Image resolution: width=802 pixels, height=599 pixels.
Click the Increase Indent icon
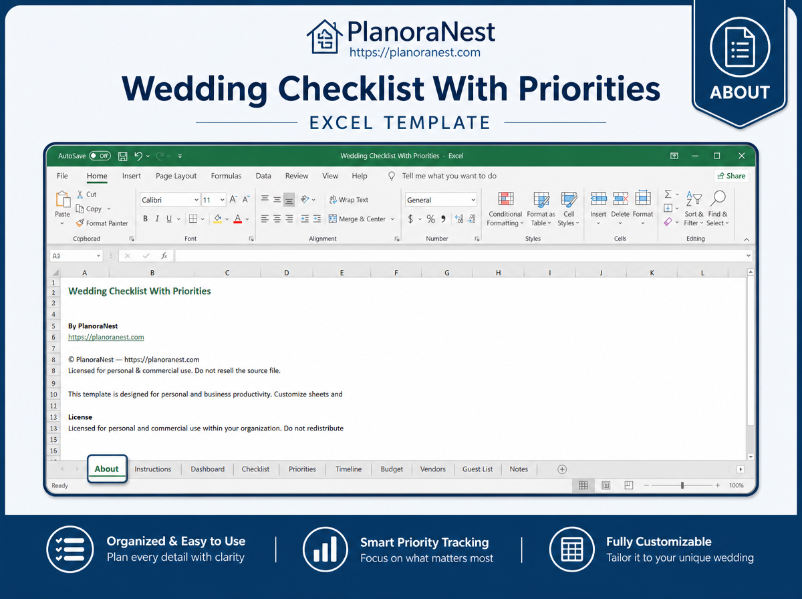pyautogui.click(x=317, y=219)
